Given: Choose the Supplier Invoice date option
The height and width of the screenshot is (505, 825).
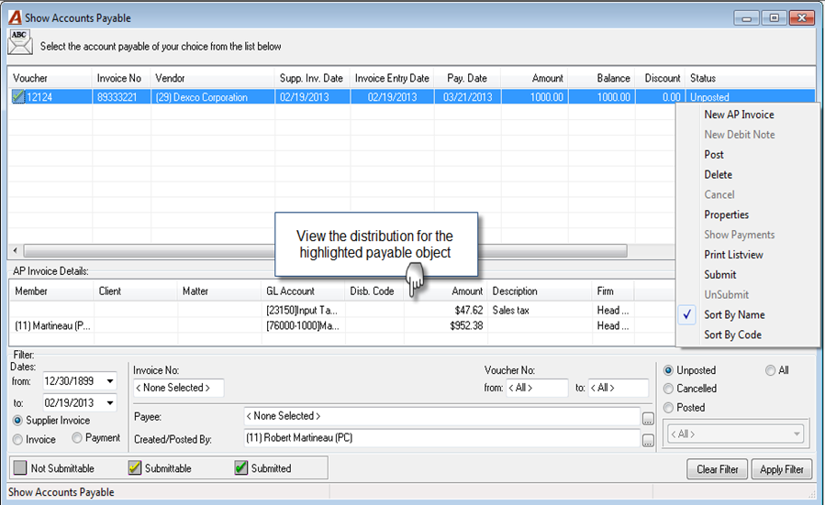Looking at the screenshot, I should 17,421.
